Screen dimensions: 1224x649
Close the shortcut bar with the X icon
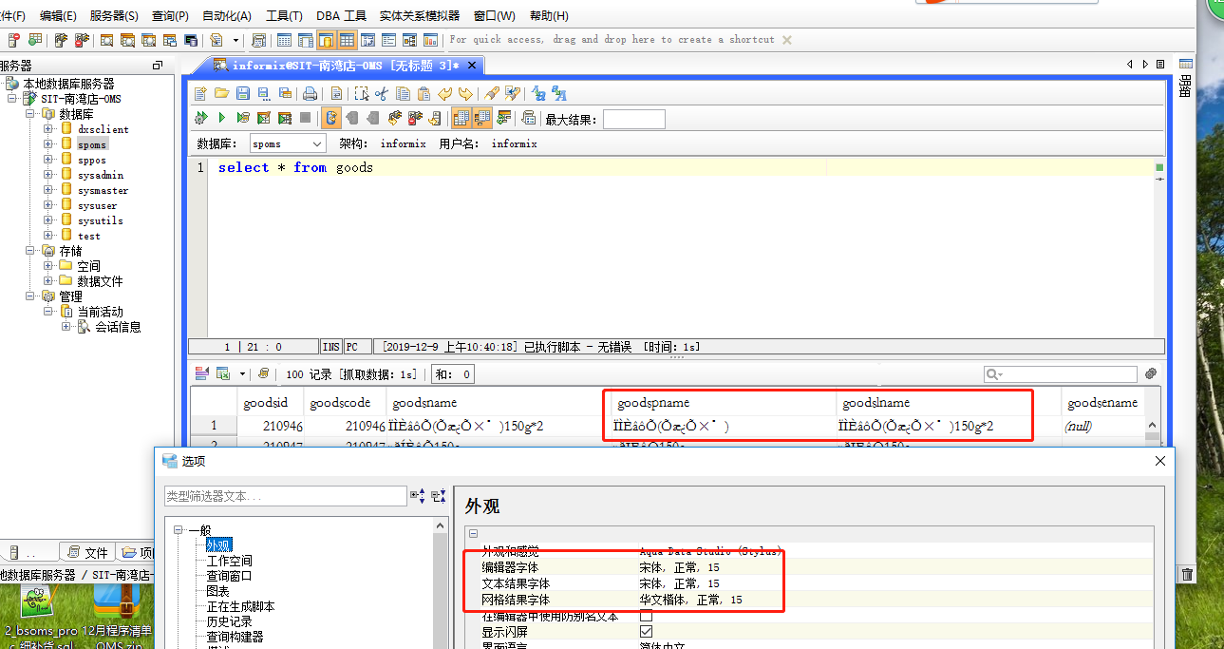coord(786,40)
